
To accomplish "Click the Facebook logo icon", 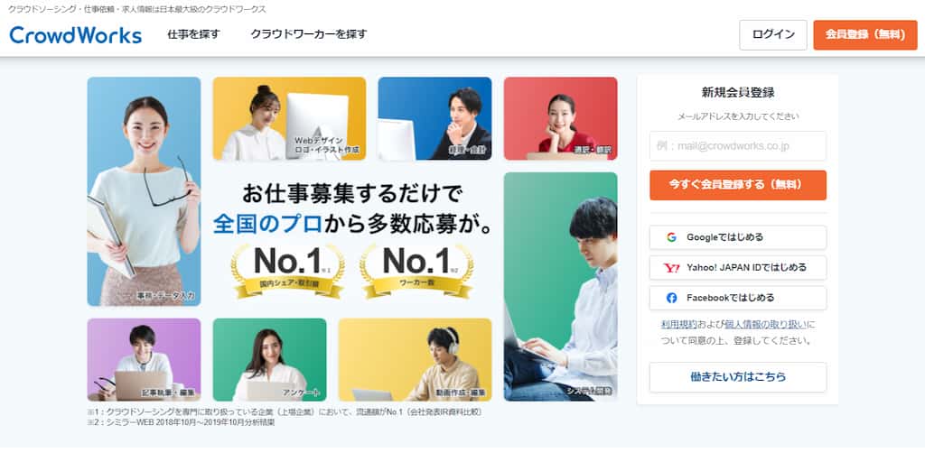I will pyautogui.click(x=671, y=298).
